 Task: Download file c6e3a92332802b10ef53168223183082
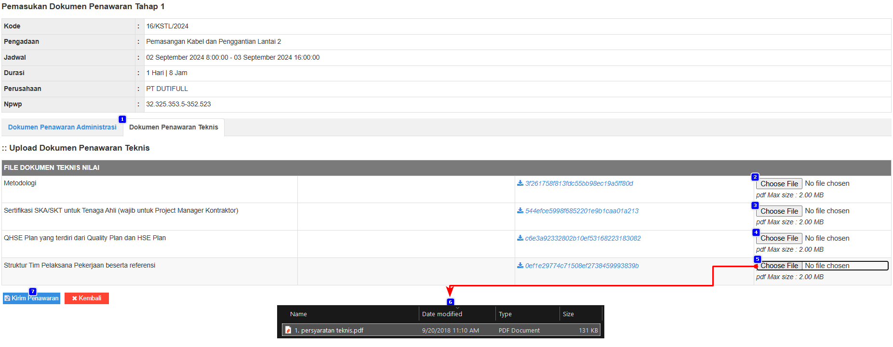[579, 238]
